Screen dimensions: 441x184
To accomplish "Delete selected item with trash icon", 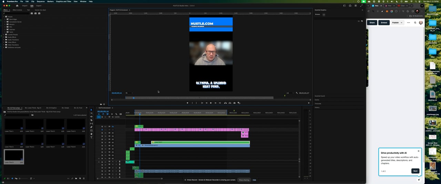I will click(x=84, y=179).
